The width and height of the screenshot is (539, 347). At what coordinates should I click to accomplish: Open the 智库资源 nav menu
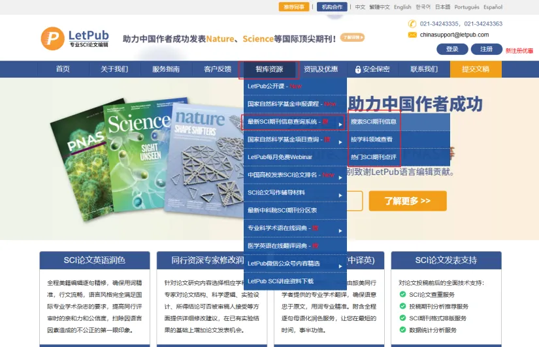(x=269, y=69)
